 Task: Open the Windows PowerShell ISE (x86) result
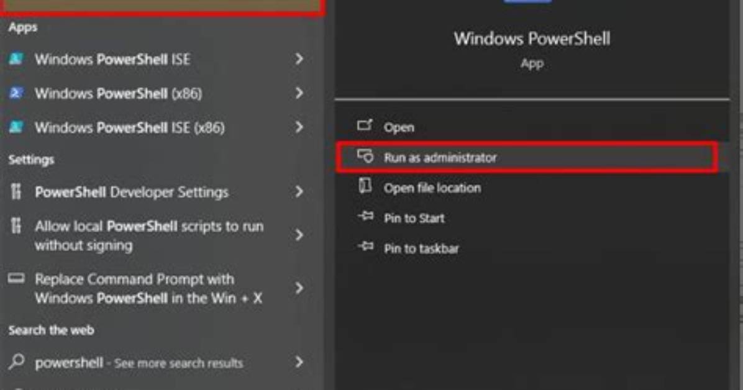pyautogui.click(x=161, y=127)
